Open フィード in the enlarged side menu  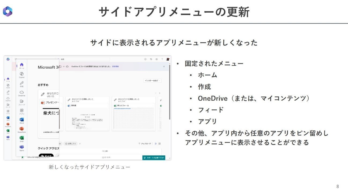pyautogui.click(x=22, y=102)
